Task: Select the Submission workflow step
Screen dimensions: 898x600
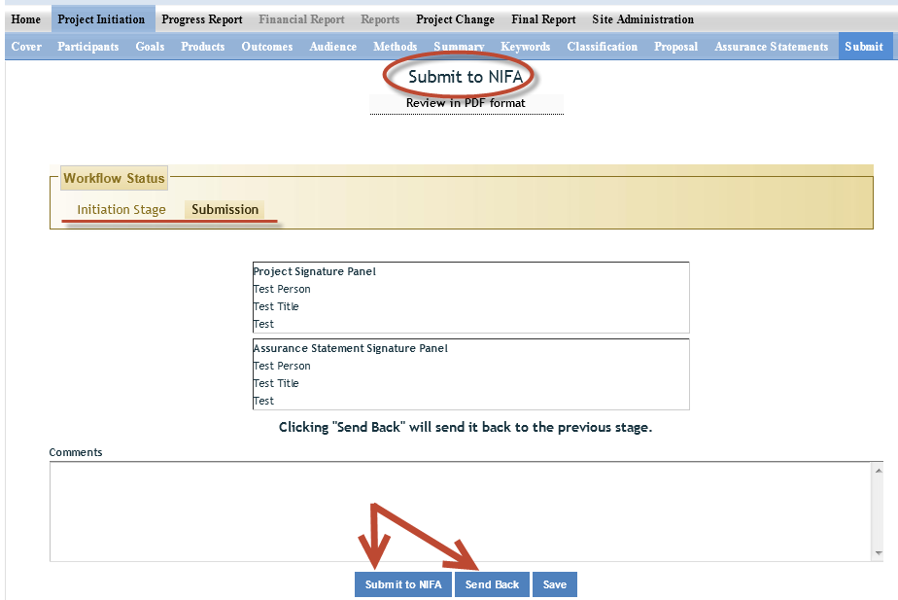Action: click(224, 210)
